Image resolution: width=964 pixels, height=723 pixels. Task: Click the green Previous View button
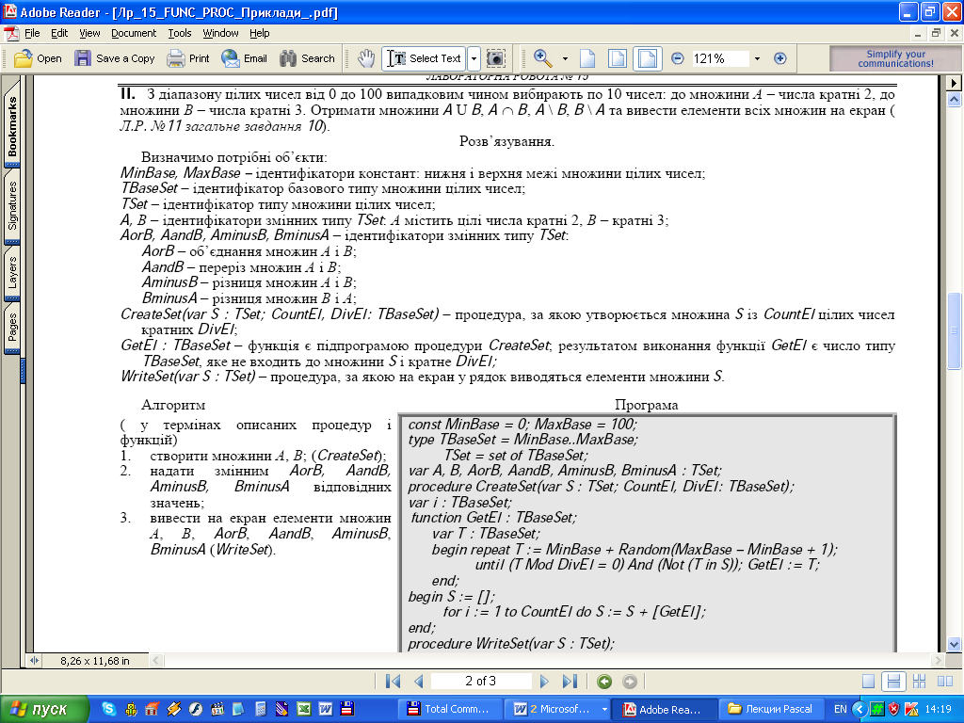(604, 682)
